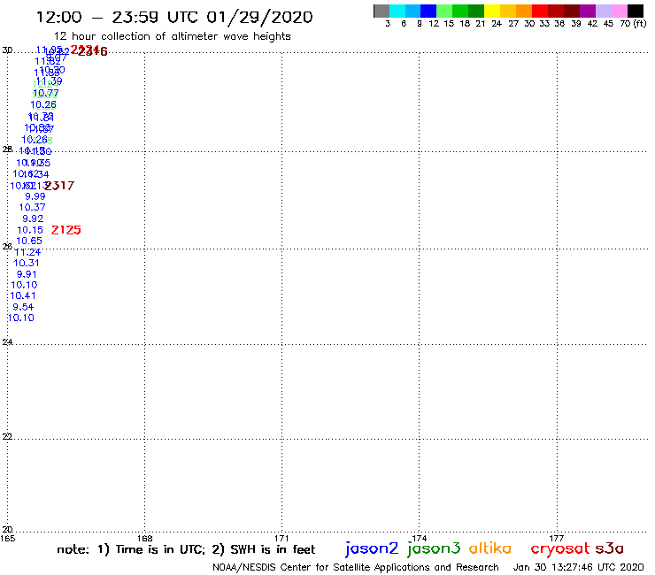
Task: Click the 45 color bar scale label
Action: point(608,23)
